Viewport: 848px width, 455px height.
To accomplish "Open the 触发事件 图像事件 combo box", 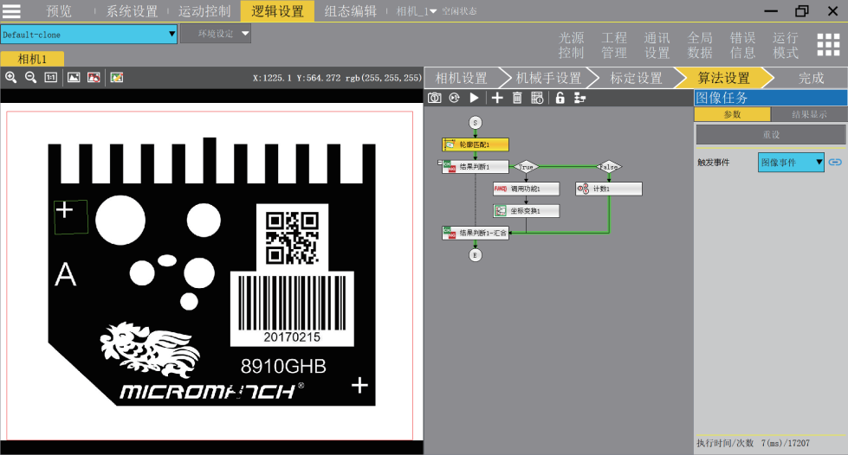I will pos(791,162).
